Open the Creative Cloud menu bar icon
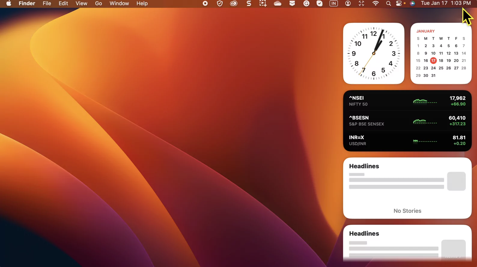This screenshot has width=477, height=267. (234, 3)
